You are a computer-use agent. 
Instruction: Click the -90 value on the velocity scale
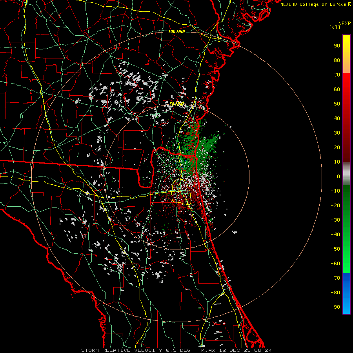[x=335, y=307]
